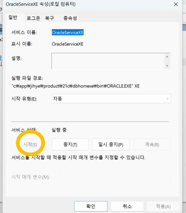Click the 시작 매개 변수 input field

point(115,177)
